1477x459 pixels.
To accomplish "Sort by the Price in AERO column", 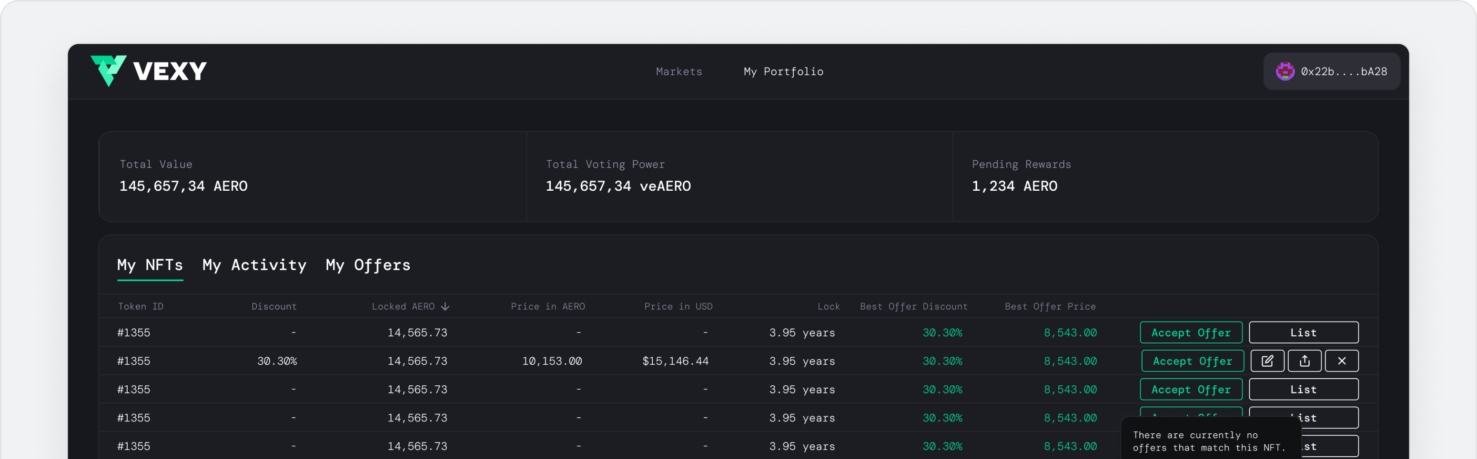I will (x=547, y=306).
